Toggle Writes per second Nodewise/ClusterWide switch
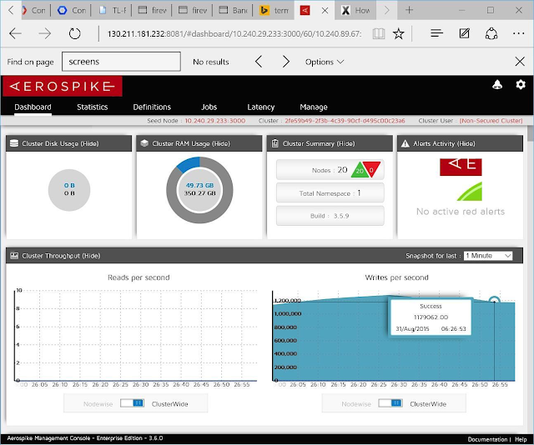This screenshot has height=445, width=534. click(x=390, y=403)
